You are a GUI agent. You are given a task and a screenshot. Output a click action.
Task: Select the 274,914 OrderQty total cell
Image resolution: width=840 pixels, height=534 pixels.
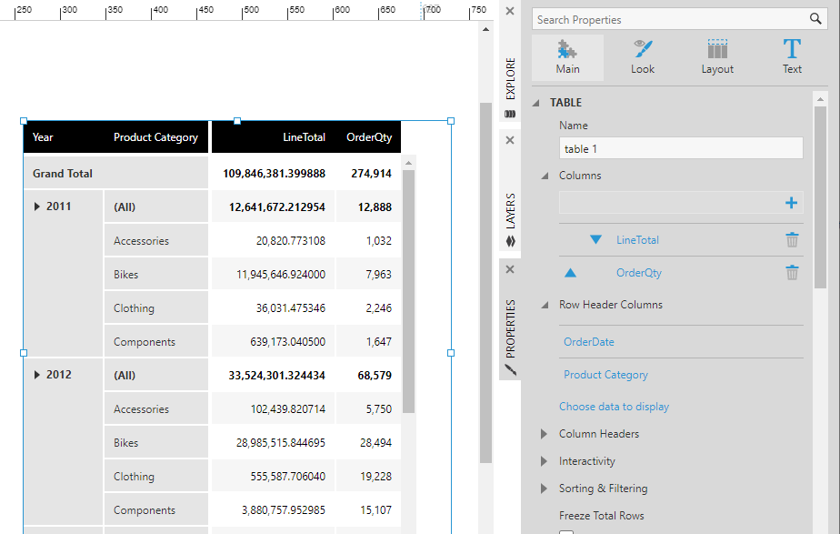tap(369, 173)
